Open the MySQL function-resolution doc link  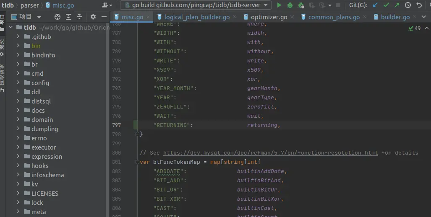point(270,153)
